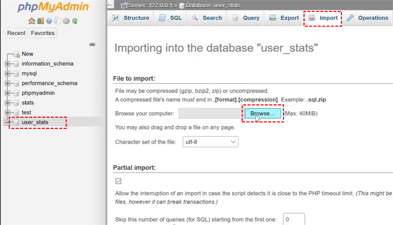This screenshot has height=225, width=393.
Task: Open stats database in tree
Action: [x=28, y=103]
